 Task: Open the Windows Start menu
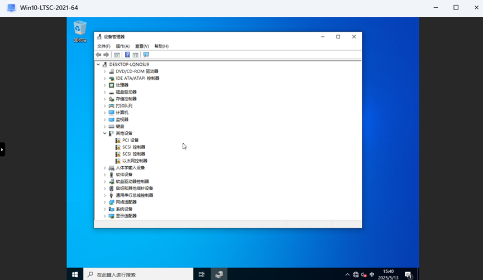pyautogui.click(x=75, y=274)
